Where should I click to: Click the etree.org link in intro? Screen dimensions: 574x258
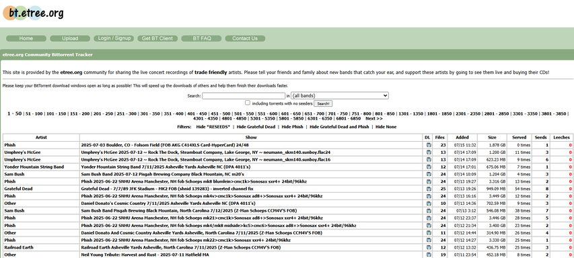click(x=71, y=73)
